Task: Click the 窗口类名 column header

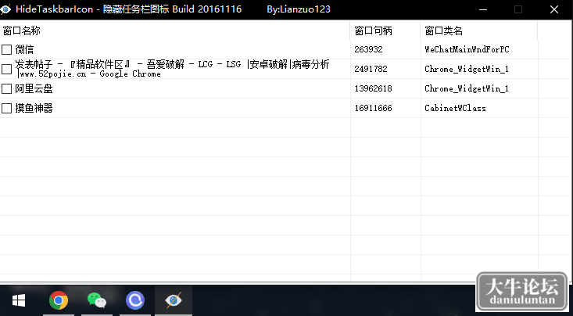Action: 479,31
